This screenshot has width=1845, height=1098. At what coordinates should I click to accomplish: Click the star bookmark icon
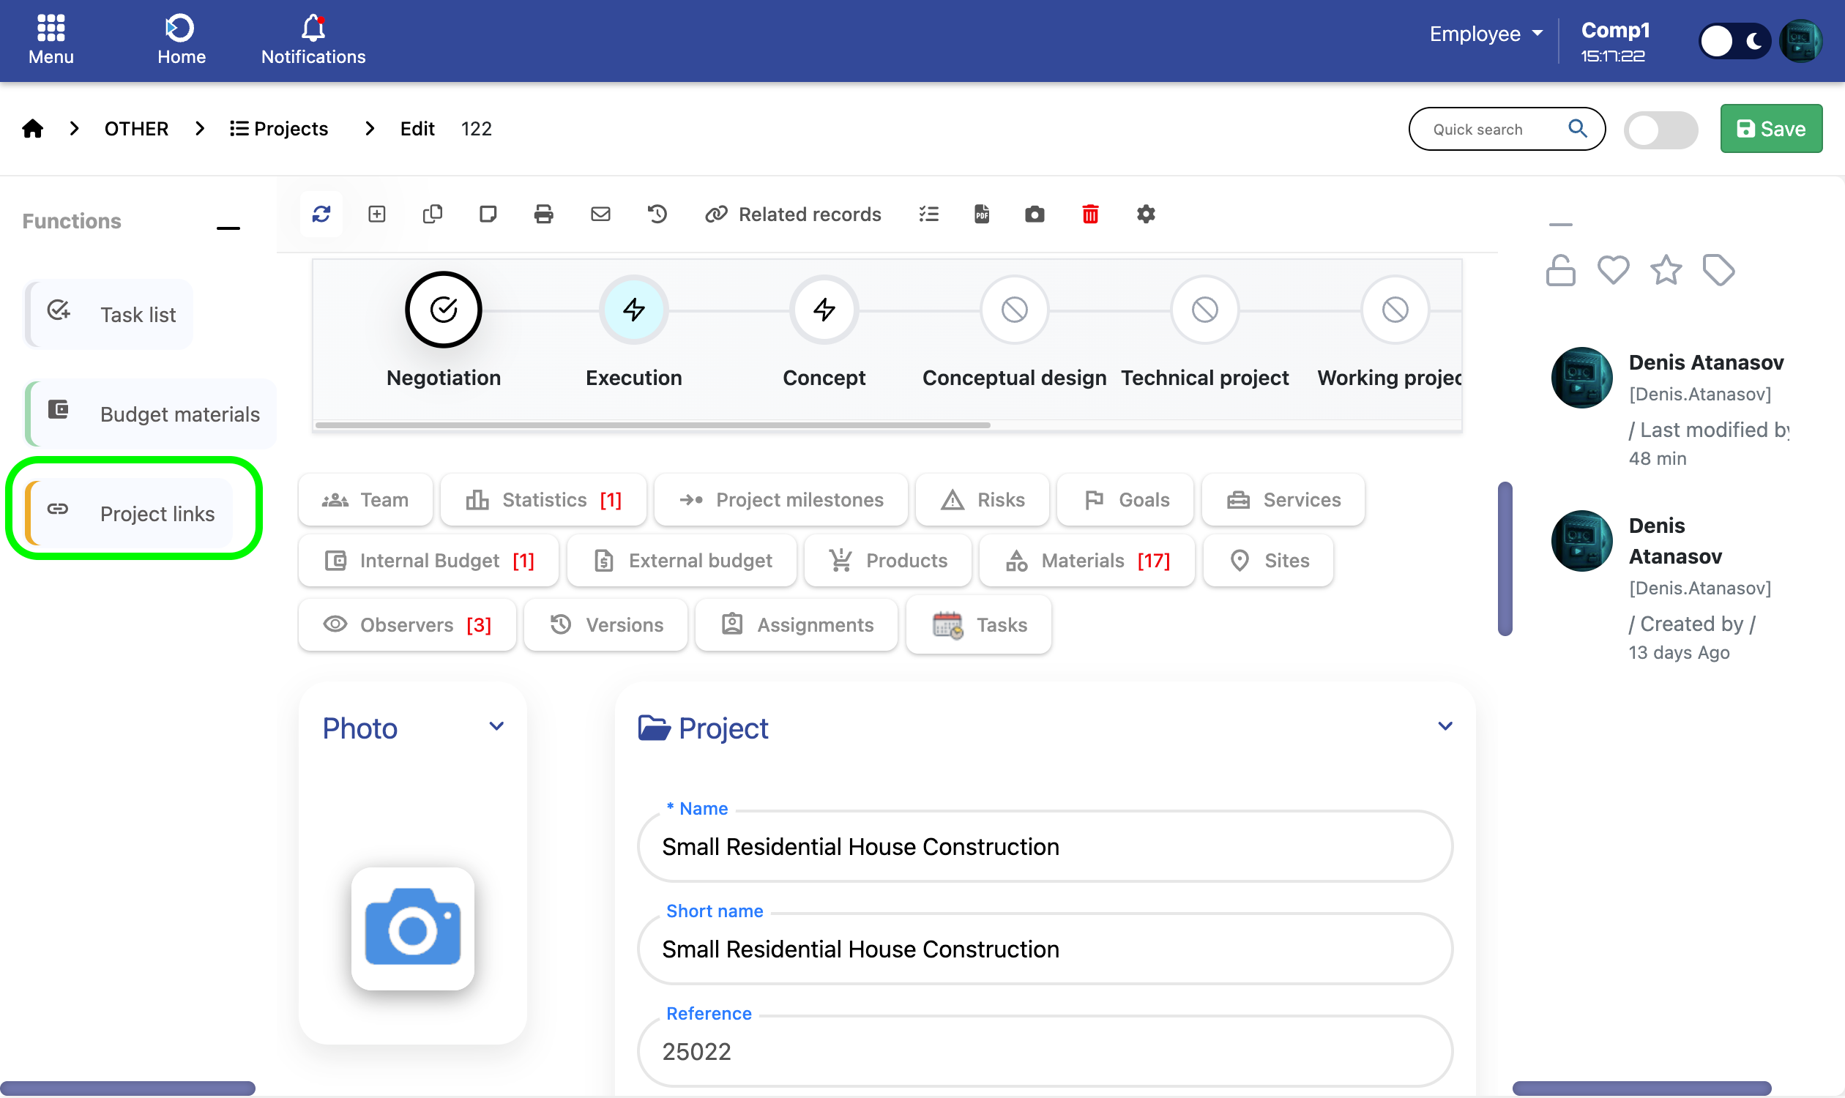[x=1665, y=270]
